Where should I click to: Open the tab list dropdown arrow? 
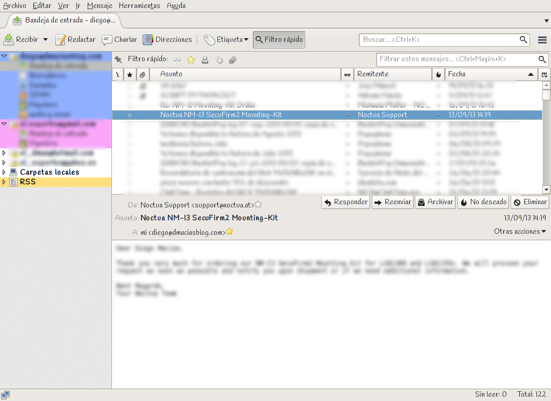point(547,21)
